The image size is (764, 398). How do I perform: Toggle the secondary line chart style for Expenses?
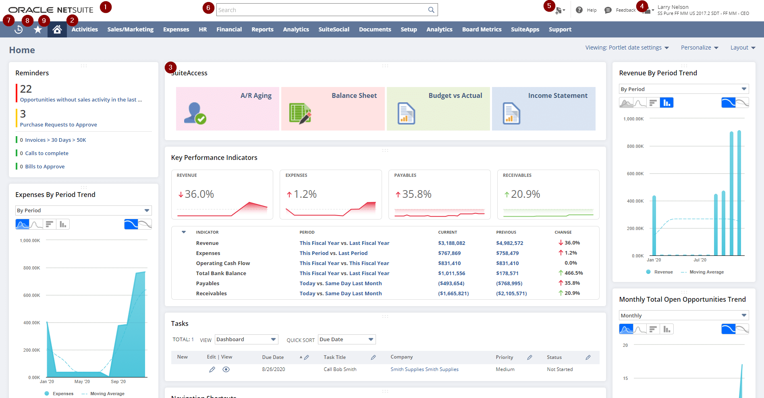144,224
